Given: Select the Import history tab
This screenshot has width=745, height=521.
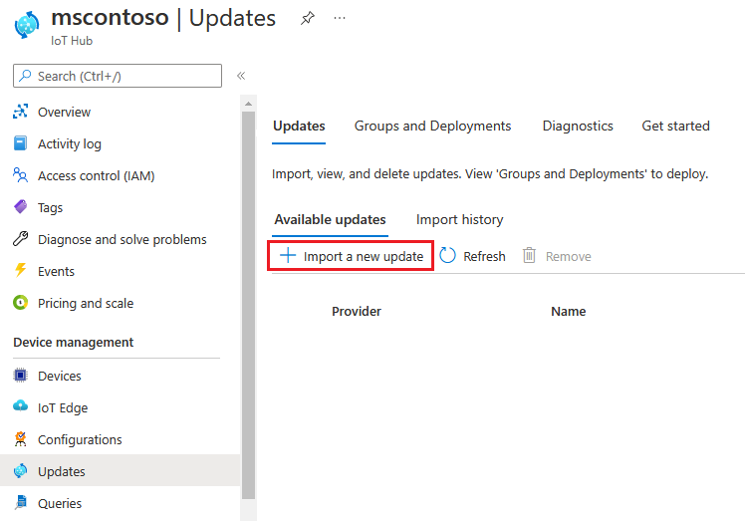Looking at the screenshot, I should coord(459,220).
